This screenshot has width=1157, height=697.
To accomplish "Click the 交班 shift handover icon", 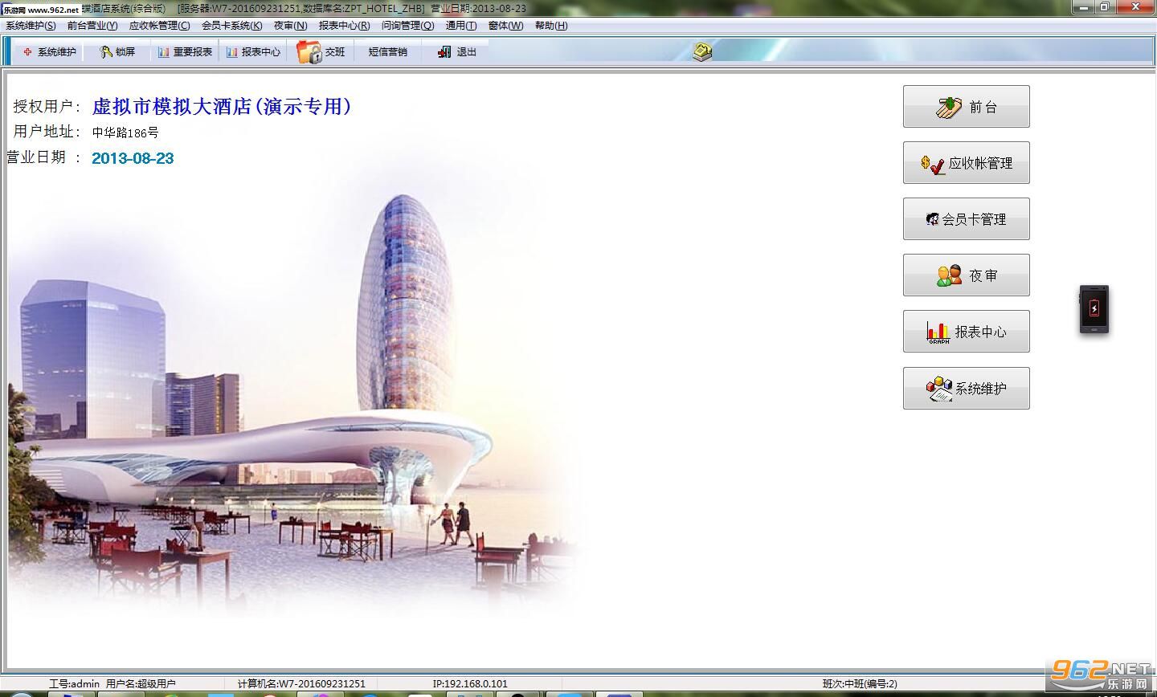I will (321, 51).
